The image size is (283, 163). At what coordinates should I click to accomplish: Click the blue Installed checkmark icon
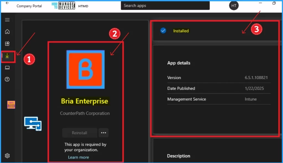click(x=163, y=31)
